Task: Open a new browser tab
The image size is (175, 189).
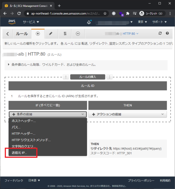Action: coord(59,6)
